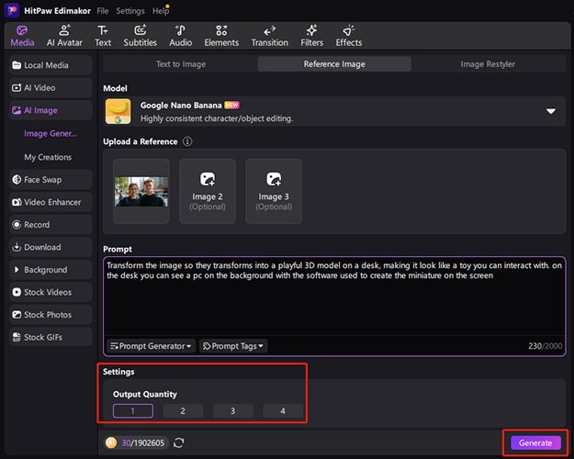The height and width of the screenshot is (459, 574).
Task: Choose Output Quantity 3
Action: (233, 411)
